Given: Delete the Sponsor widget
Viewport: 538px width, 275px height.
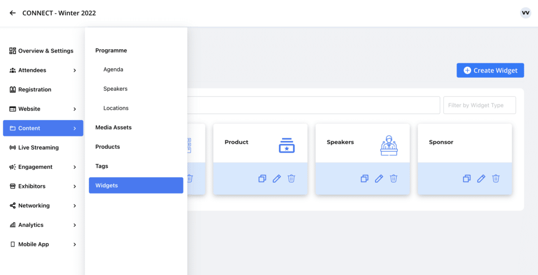Looking at the screenshot, I should pos(496,178).
